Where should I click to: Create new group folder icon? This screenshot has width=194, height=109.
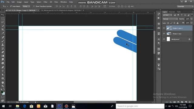[182, 102]
